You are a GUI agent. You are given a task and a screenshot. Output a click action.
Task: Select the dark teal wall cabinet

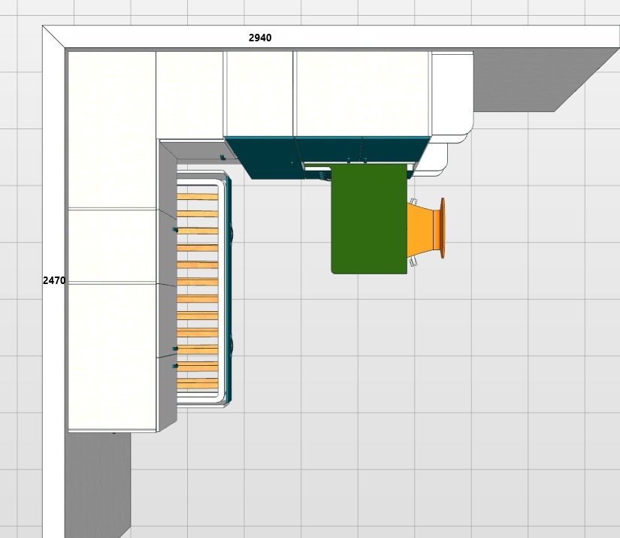pos(328,156)
